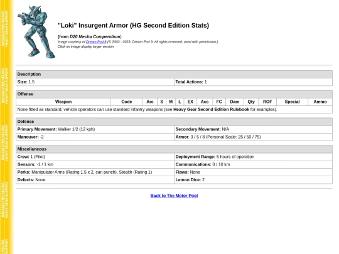Go Back to The Motor Pool
The height and width of the screenshot is (254, 339).
(x=174, y=196)
